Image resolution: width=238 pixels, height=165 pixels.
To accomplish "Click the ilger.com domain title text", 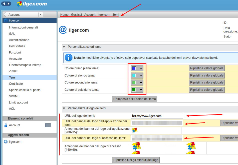I will [79, 30].
